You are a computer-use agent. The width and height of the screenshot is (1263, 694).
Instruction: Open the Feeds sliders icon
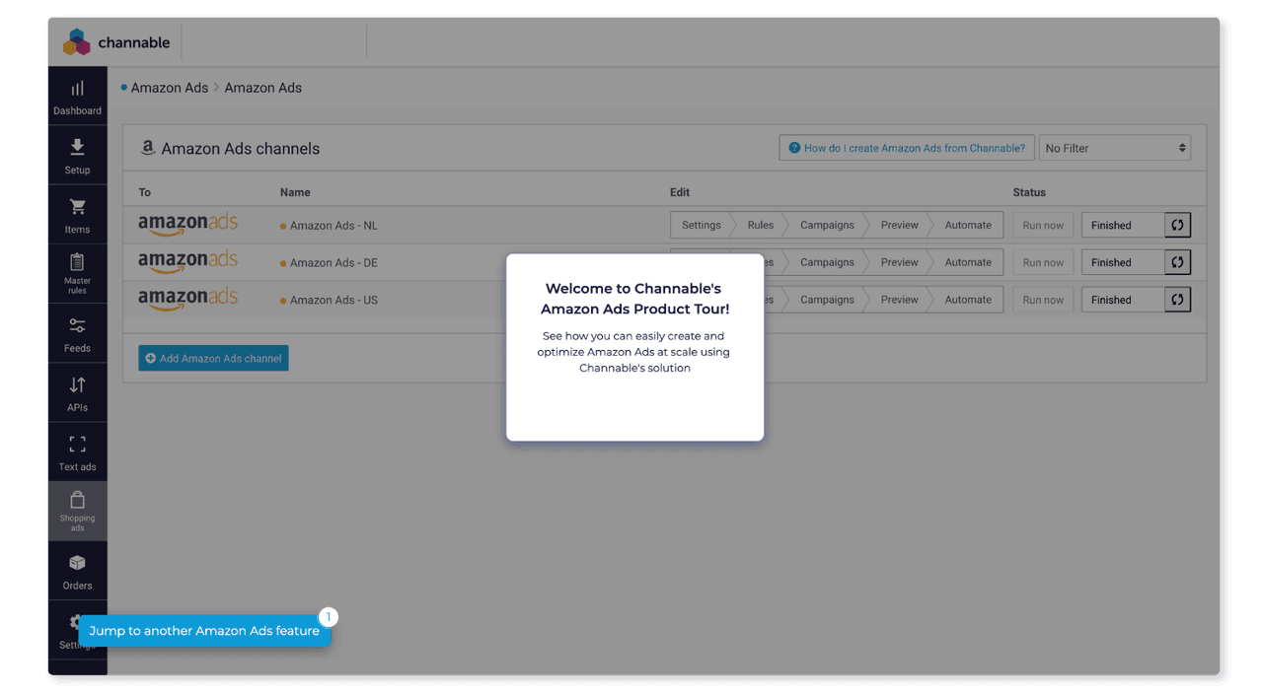[x=77, y=325]
